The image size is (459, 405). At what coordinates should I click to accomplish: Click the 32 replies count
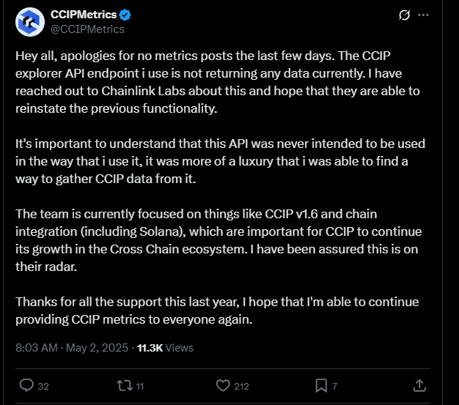click(43, 386)
